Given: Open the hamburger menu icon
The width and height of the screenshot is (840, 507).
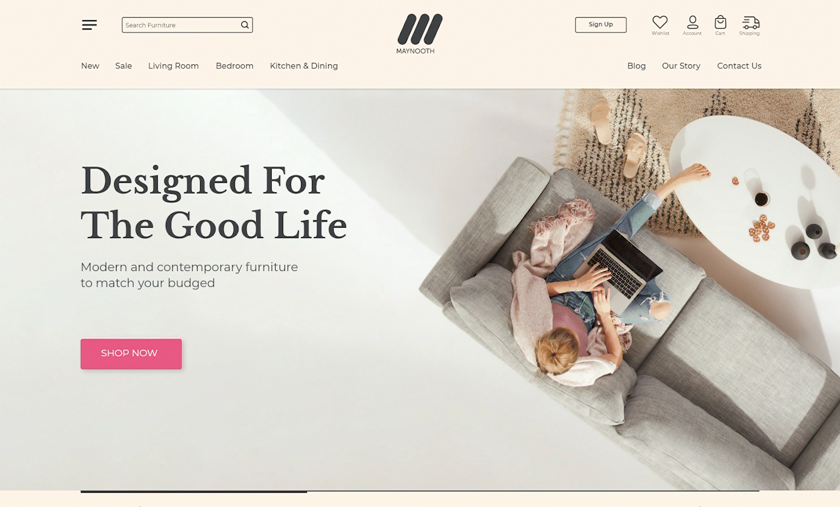Looking at the screenshot, I should [89, 25].
